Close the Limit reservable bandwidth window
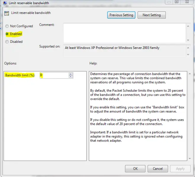 click(x=187, y=2)
